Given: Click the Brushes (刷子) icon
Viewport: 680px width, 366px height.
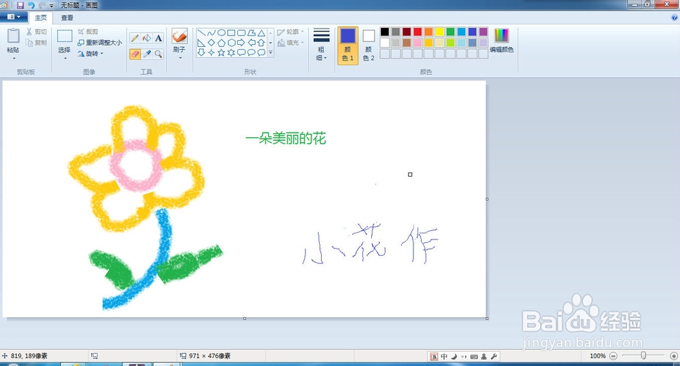Looking at the screenshot, I should coord(179,37).
